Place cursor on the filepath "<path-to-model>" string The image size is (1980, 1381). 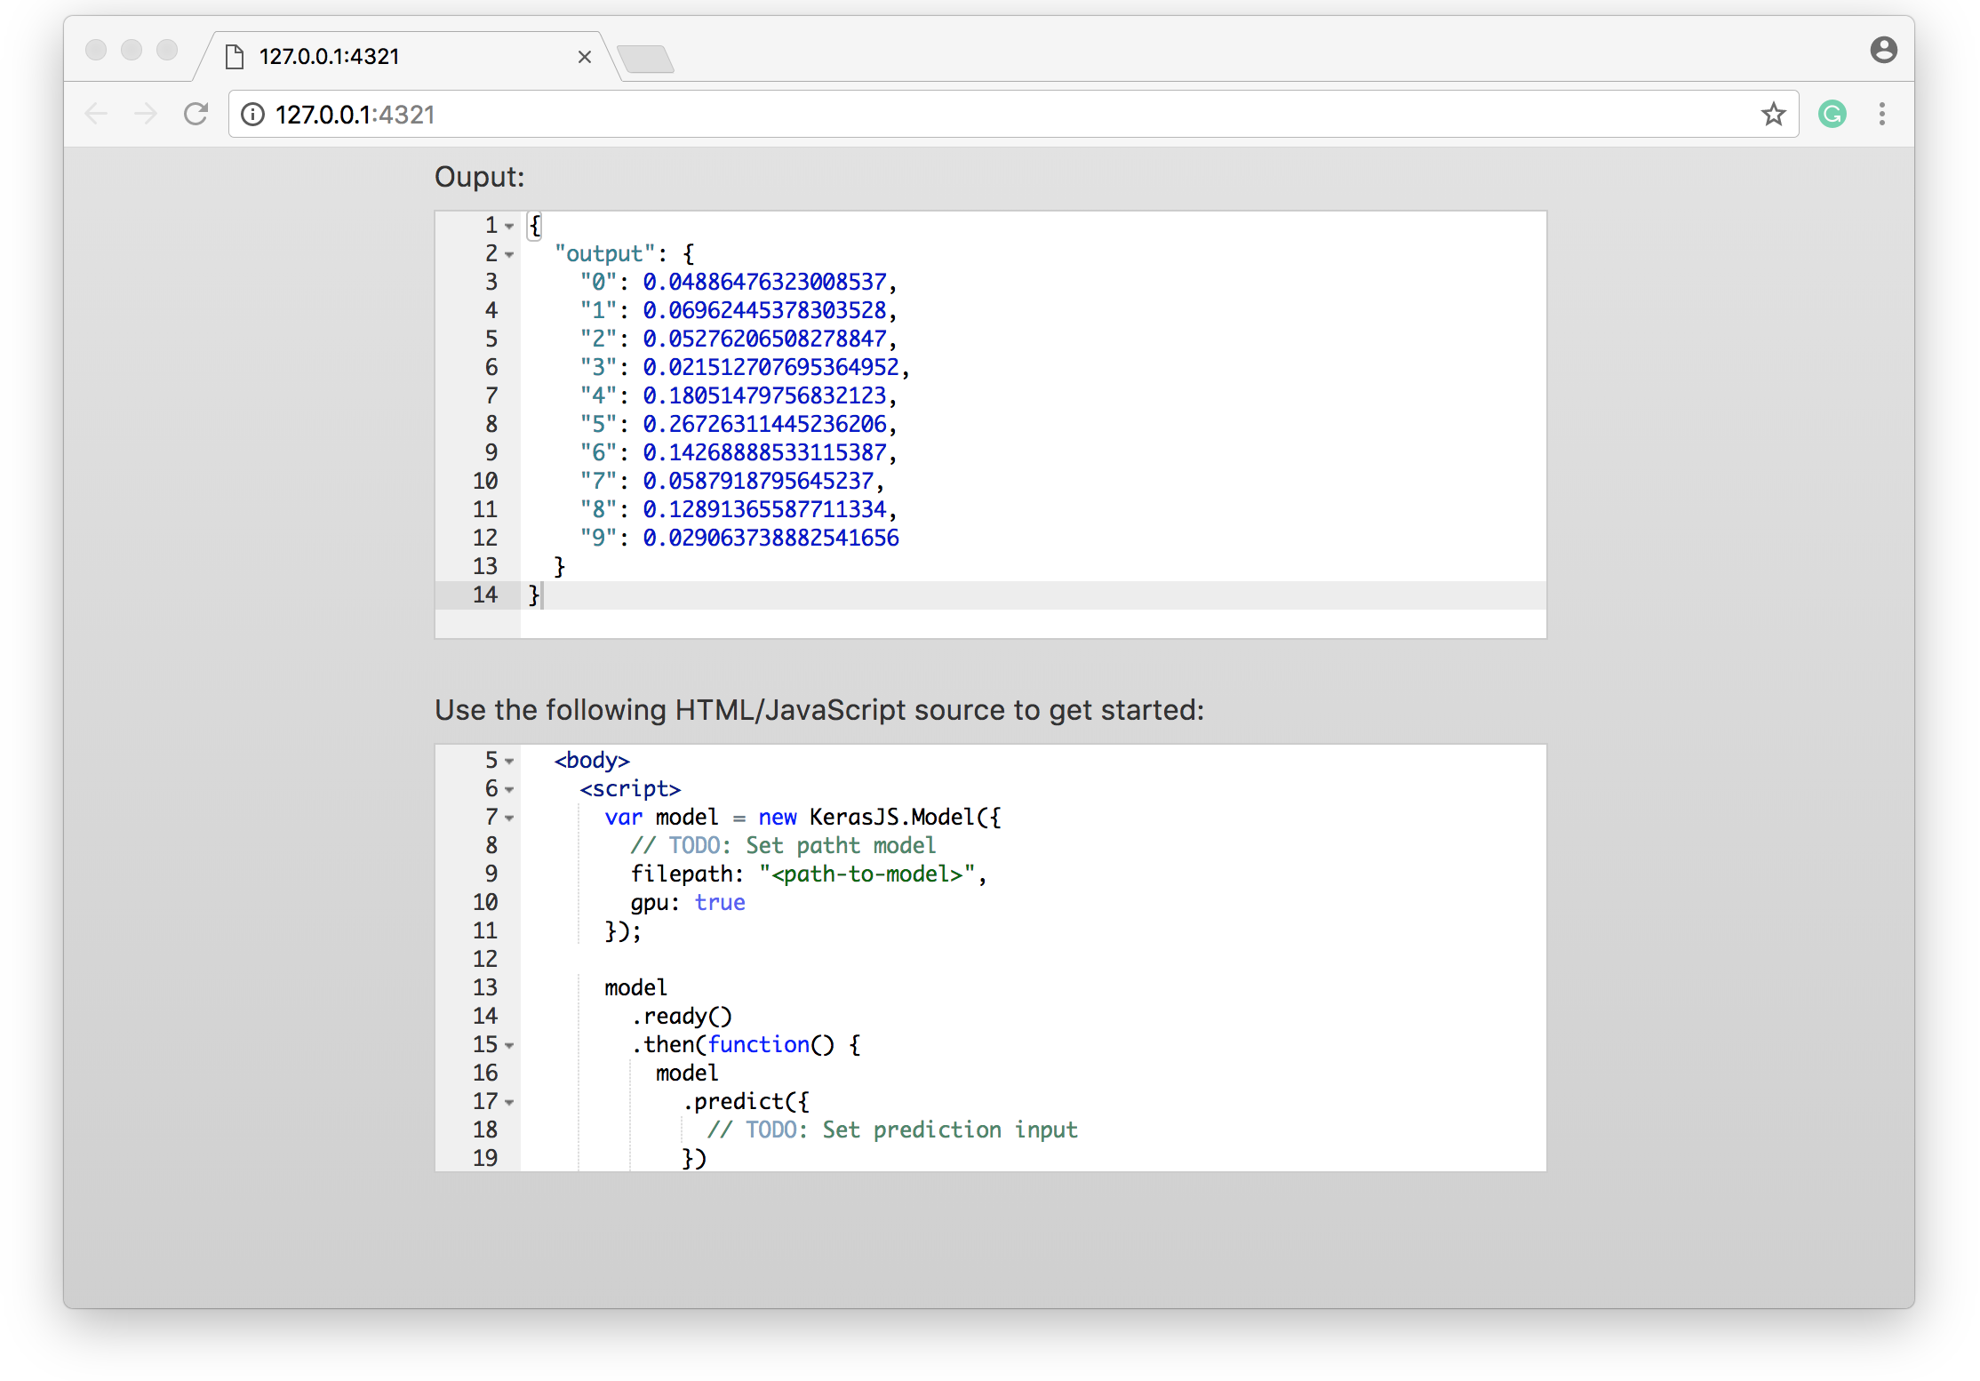coord(867,874)
